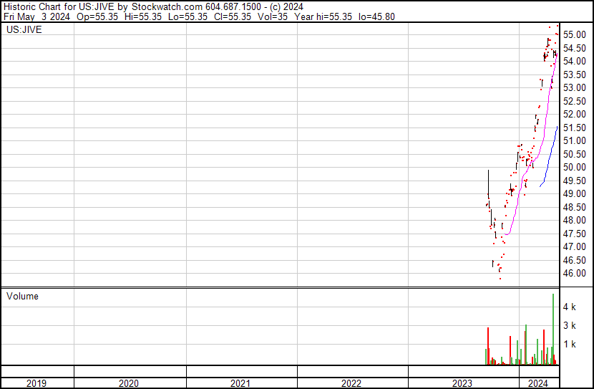This screenshot has width=594, height=389.
Task: Click the Hi=55.35 high value
Action: tap(143, 16)
